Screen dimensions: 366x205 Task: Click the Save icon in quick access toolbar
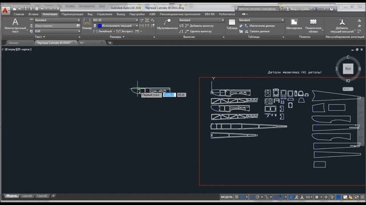25,9
